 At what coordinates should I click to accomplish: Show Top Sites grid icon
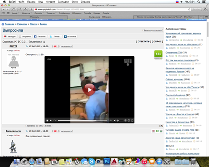click(x=8, y=13)
